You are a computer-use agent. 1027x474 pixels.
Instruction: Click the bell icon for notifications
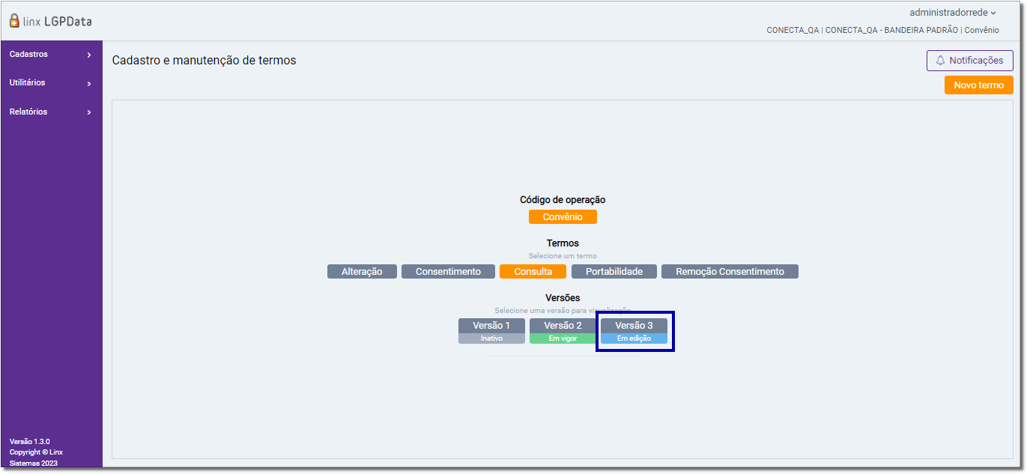point(940,61)
